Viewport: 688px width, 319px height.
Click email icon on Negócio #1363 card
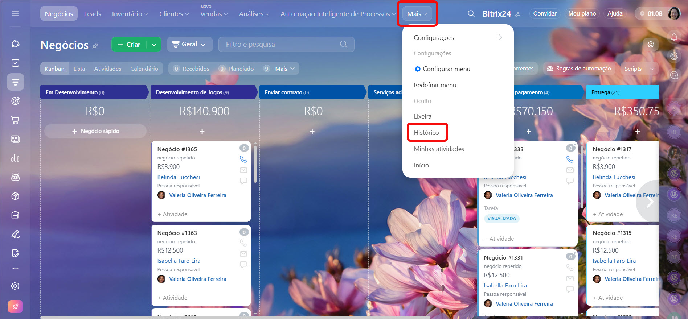click(x=243, y=254)
